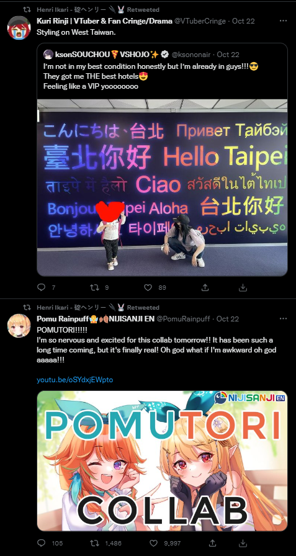Like the 'Styling on West Taiwan' tweet

coord(148,287)
